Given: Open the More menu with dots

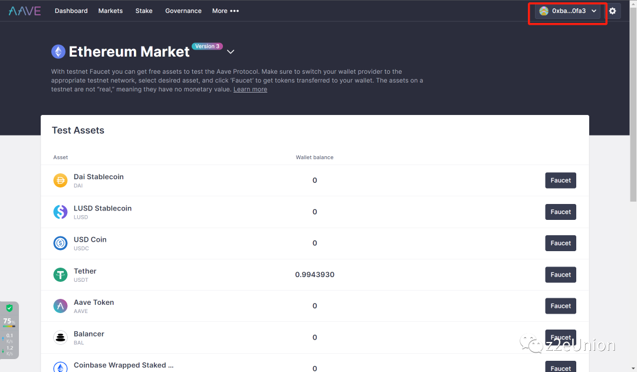Looking at the screenshot, I should pos(225,11).
